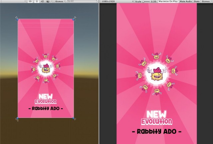This screenshot has height=144, width=213.
Task: Open Scene view Gizmos dropdown
Action: (x=60, y=1)
